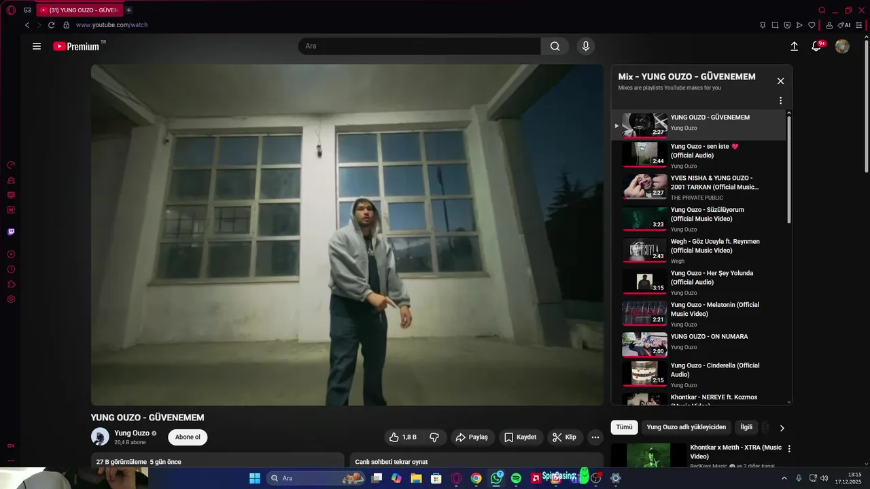The width and height of the screenshot is (870, 489).
Task: Click the address bar www.youtube.com/watch
Action: pos(111,25)
